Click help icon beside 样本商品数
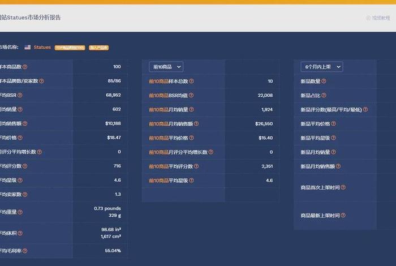The height and width of the screenshot is (266, 396). pos(25,67)
